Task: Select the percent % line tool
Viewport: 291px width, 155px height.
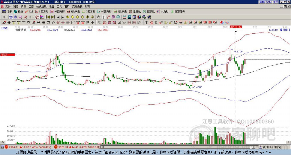Action: tap(156, 23)
